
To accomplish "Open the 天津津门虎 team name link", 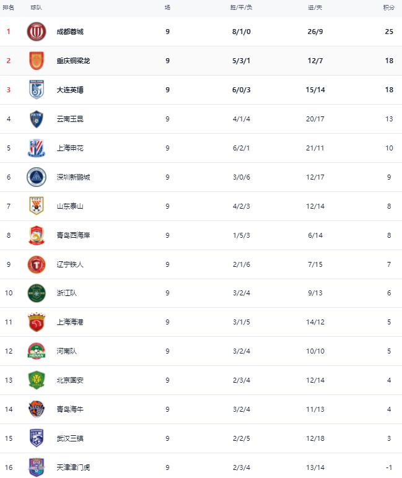I will 73,467.
